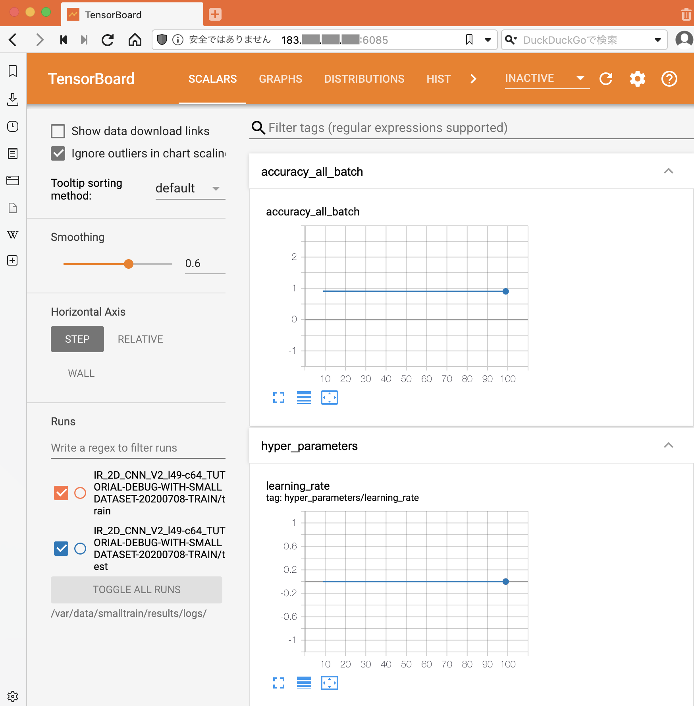Open the search field dropdown arrow
Screen dimensions: 694x706
coord(658,40)
